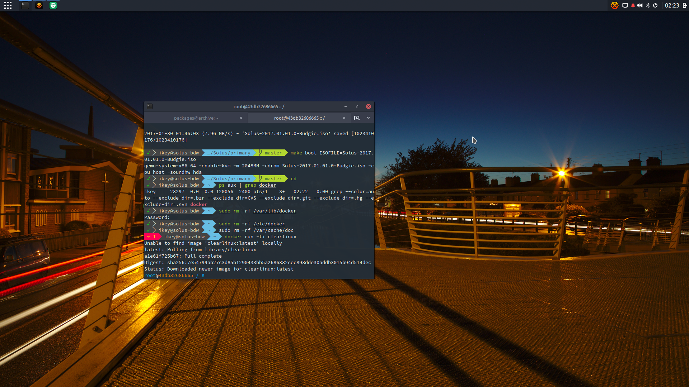Click the 02:23 clock in the top panel
This screenshot has height=387, width=689.
click(672, 5)
